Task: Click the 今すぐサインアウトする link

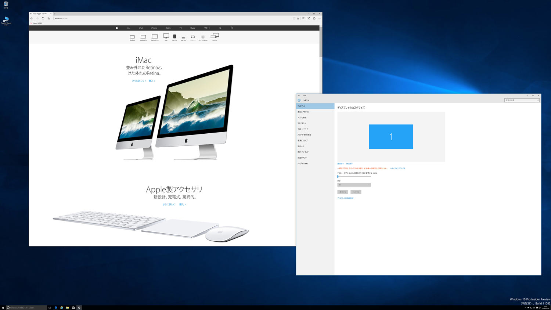Action: [x=398, y=169]
